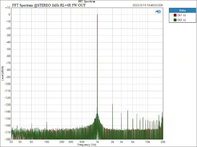This screenshot has width=197, height=147.
Task: Click the Level (dBrA) vertical axis label
Action: (x=3, y=73)
